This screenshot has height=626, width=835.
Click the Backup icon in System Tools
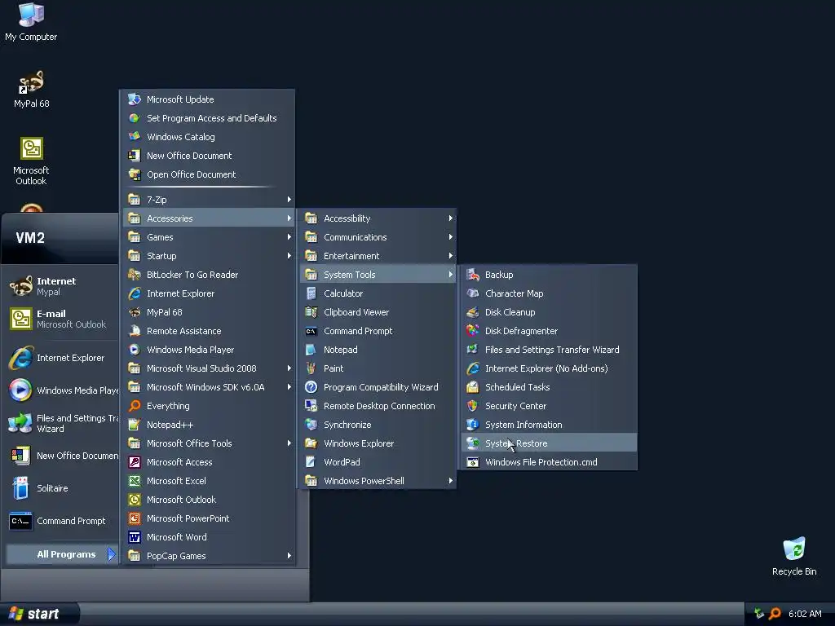coord(472,275)
